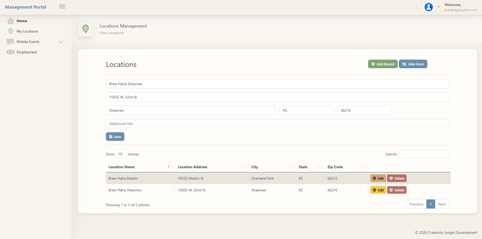The image size is (482, 239).
Task: Click the Home house icon
Action: 11,21
